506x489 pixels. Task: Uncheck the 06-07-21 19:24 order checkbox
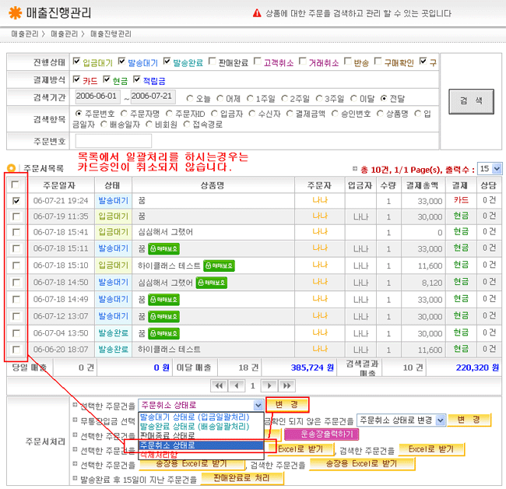[16, 200]
